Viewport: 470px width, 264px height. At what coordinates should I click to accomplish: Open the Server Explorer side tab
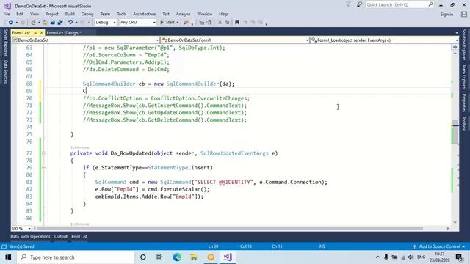coord(5,43)
